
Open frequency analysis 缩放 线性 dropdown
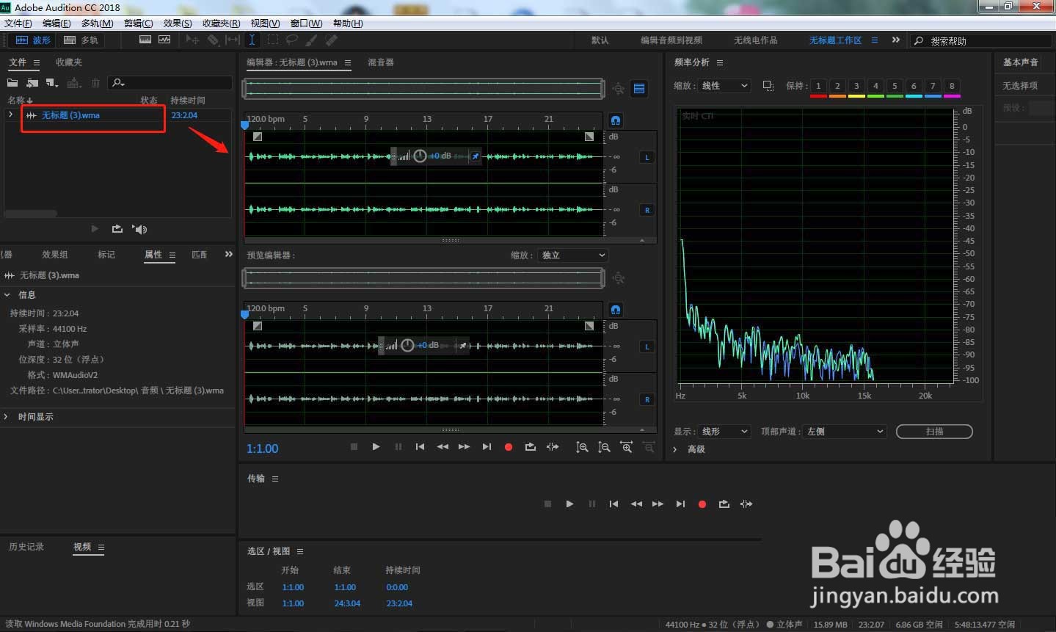pyautogui.click(x=724, y=86)
